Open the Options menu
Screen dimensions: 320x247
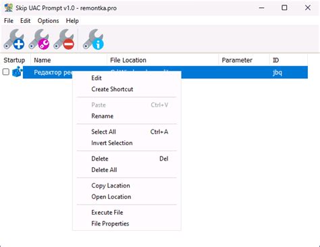48,21
